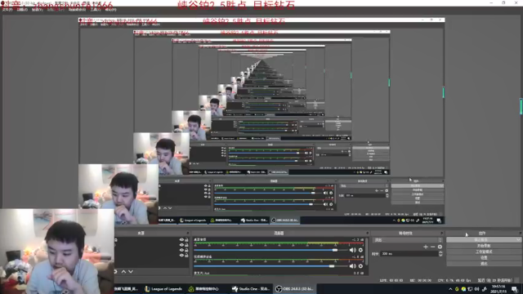Lock the first source in sources list

(186, 239)
